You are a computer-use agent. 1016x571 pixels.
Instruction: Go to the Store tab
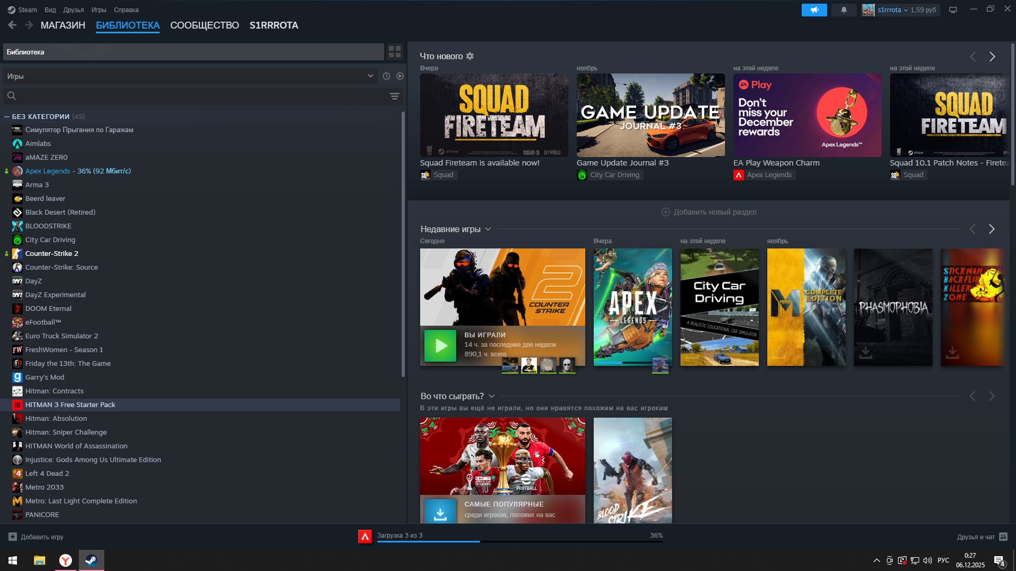pos(62,25)
